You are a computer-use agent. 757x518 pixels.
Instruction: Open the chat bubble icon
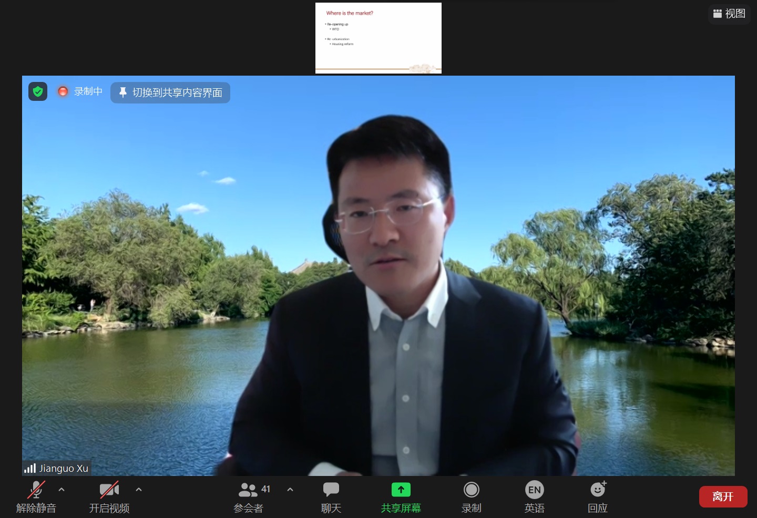(x=331, y=490)
